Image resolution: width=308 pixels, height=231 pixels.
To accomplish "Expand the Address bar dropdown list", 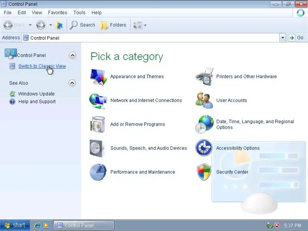I will 283,38.
